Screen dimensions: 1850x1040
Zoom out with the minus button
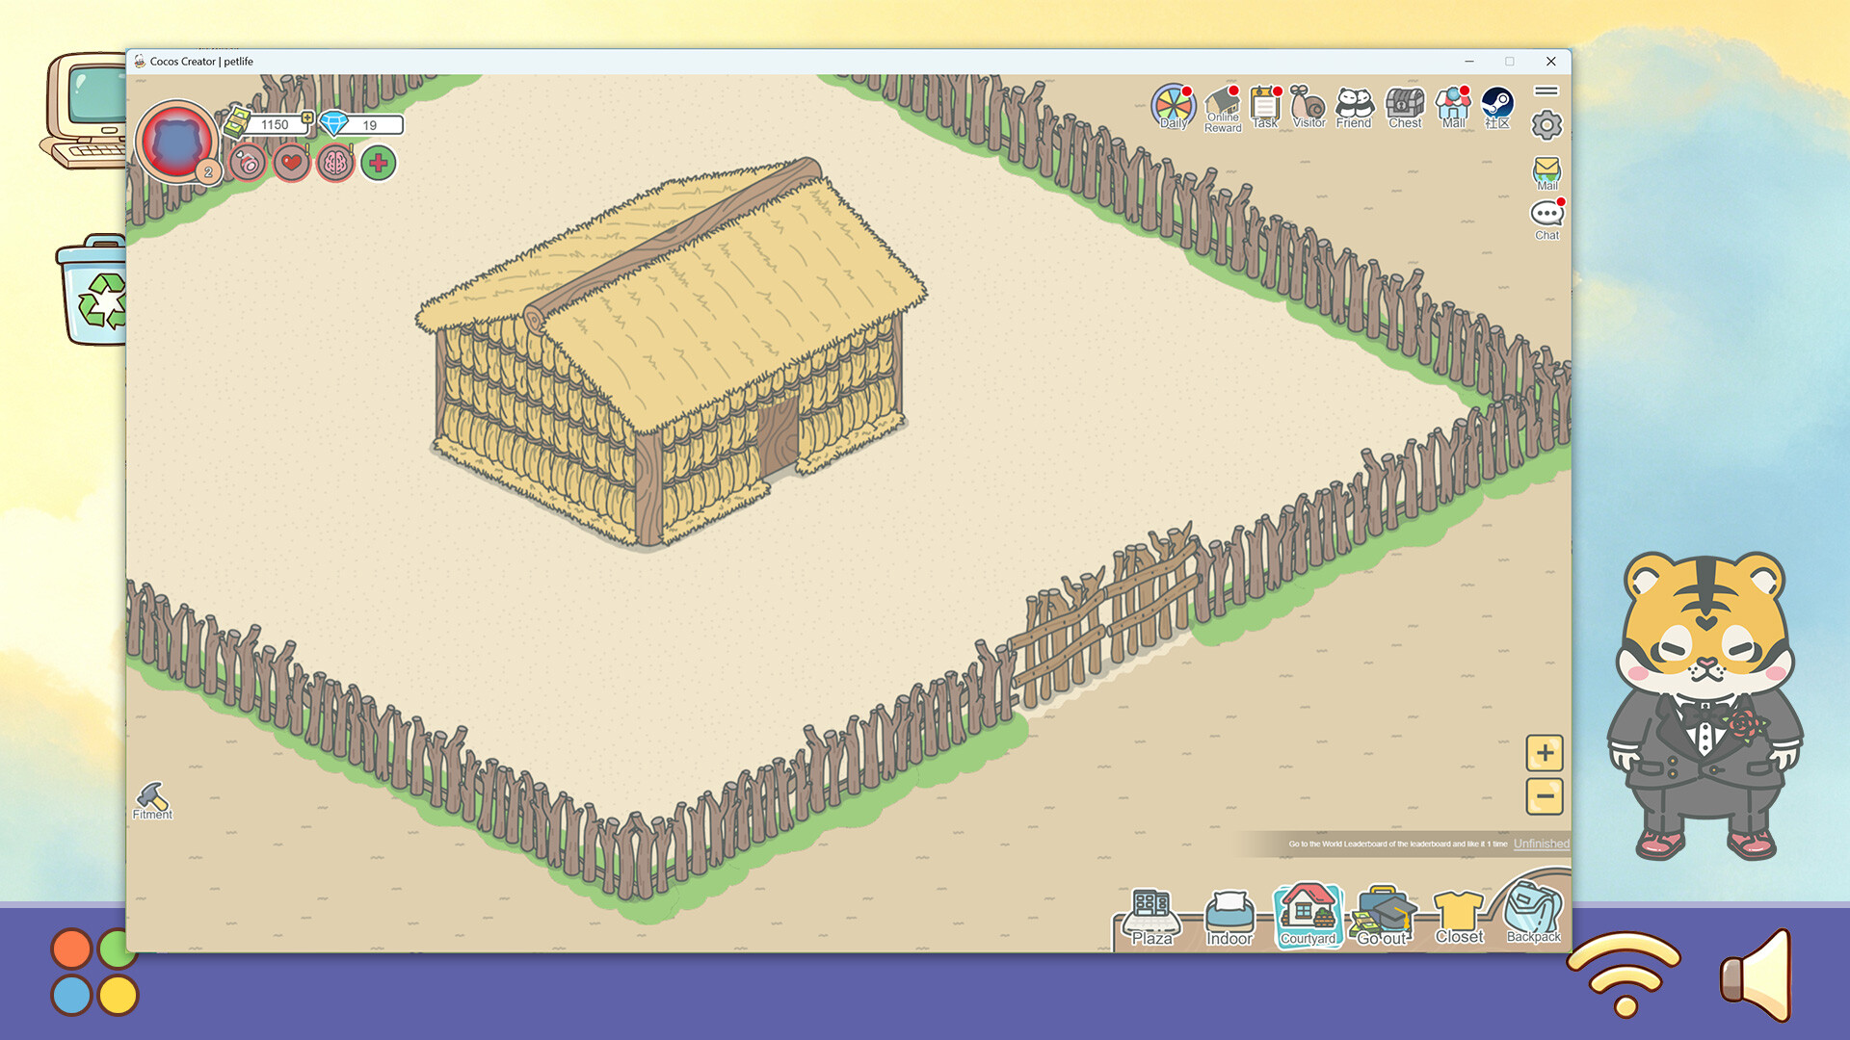(x=1545, y=796)
